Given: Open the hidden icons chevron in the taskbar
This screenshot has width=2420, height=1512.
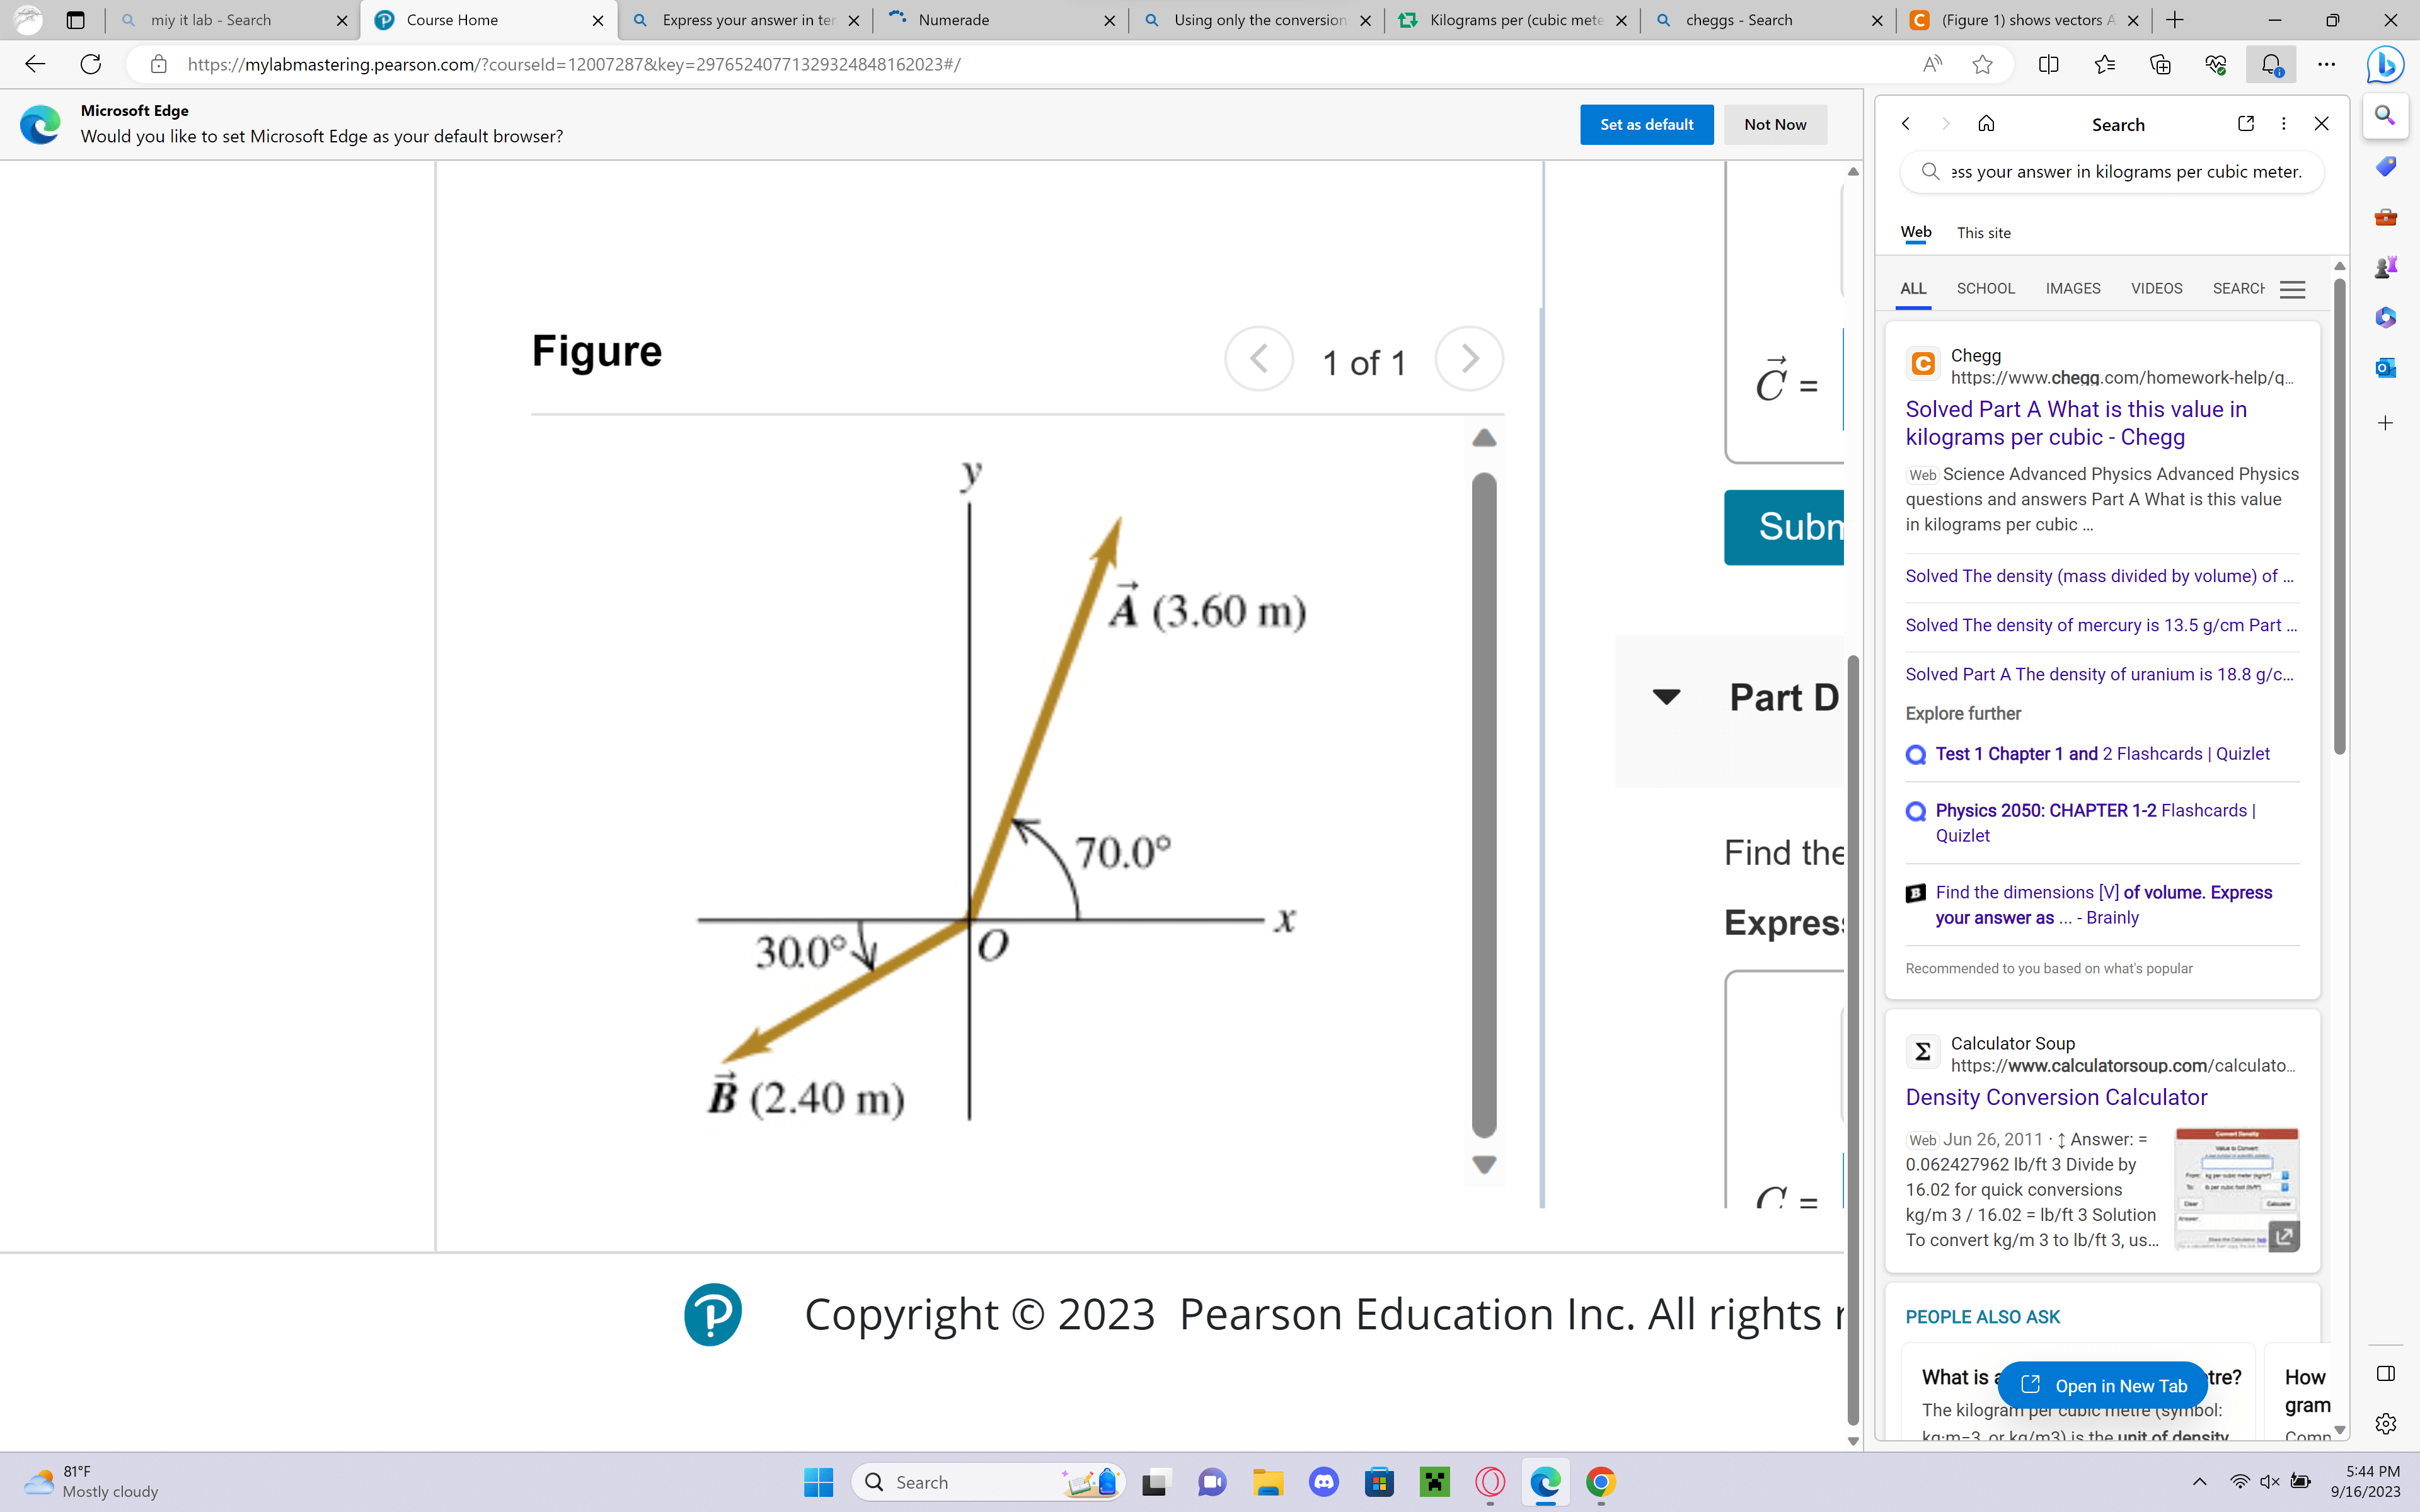Looking at the screenshot, I should point(2199,1482).
